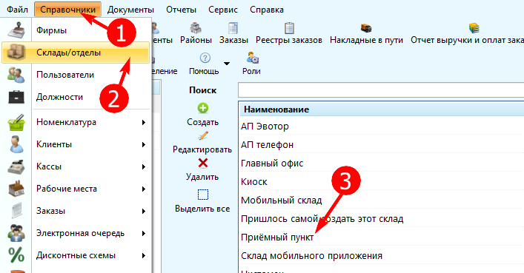The image size is (524, 273).
Task: Expand the Номенклатура submenu arrow
Action: point(144,123)
